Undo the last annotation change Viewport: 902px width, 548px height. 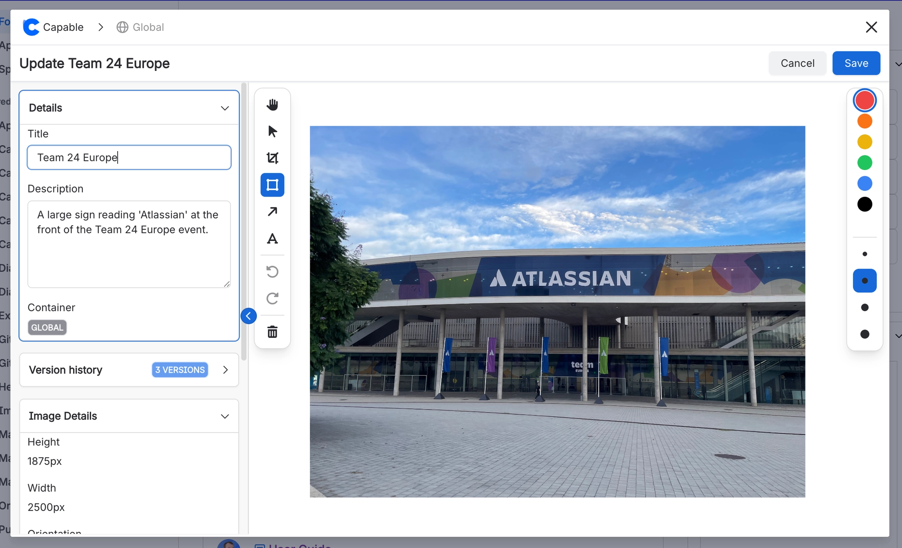tap(272, 271)
